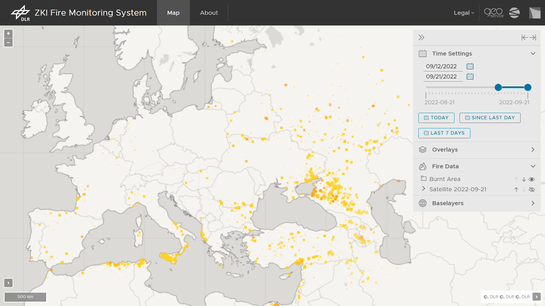
Task: Switch to the About tab
Action: point(209,13)
